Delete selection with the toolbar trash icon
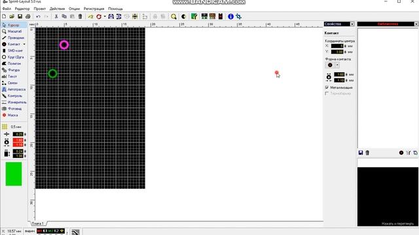The height and width of the screenshot is (235, 419). point(80,16)
